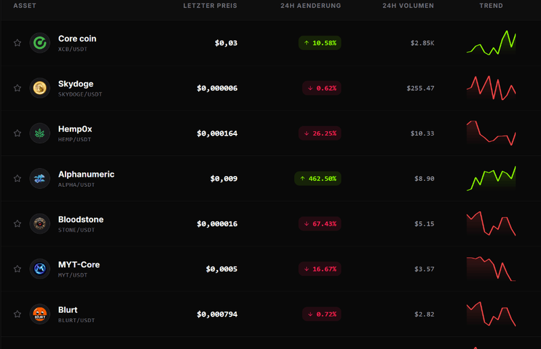Viewport: 541px width, 349px height.
Task: Open the MYT-Core asset name link
Action: (79, 265)
